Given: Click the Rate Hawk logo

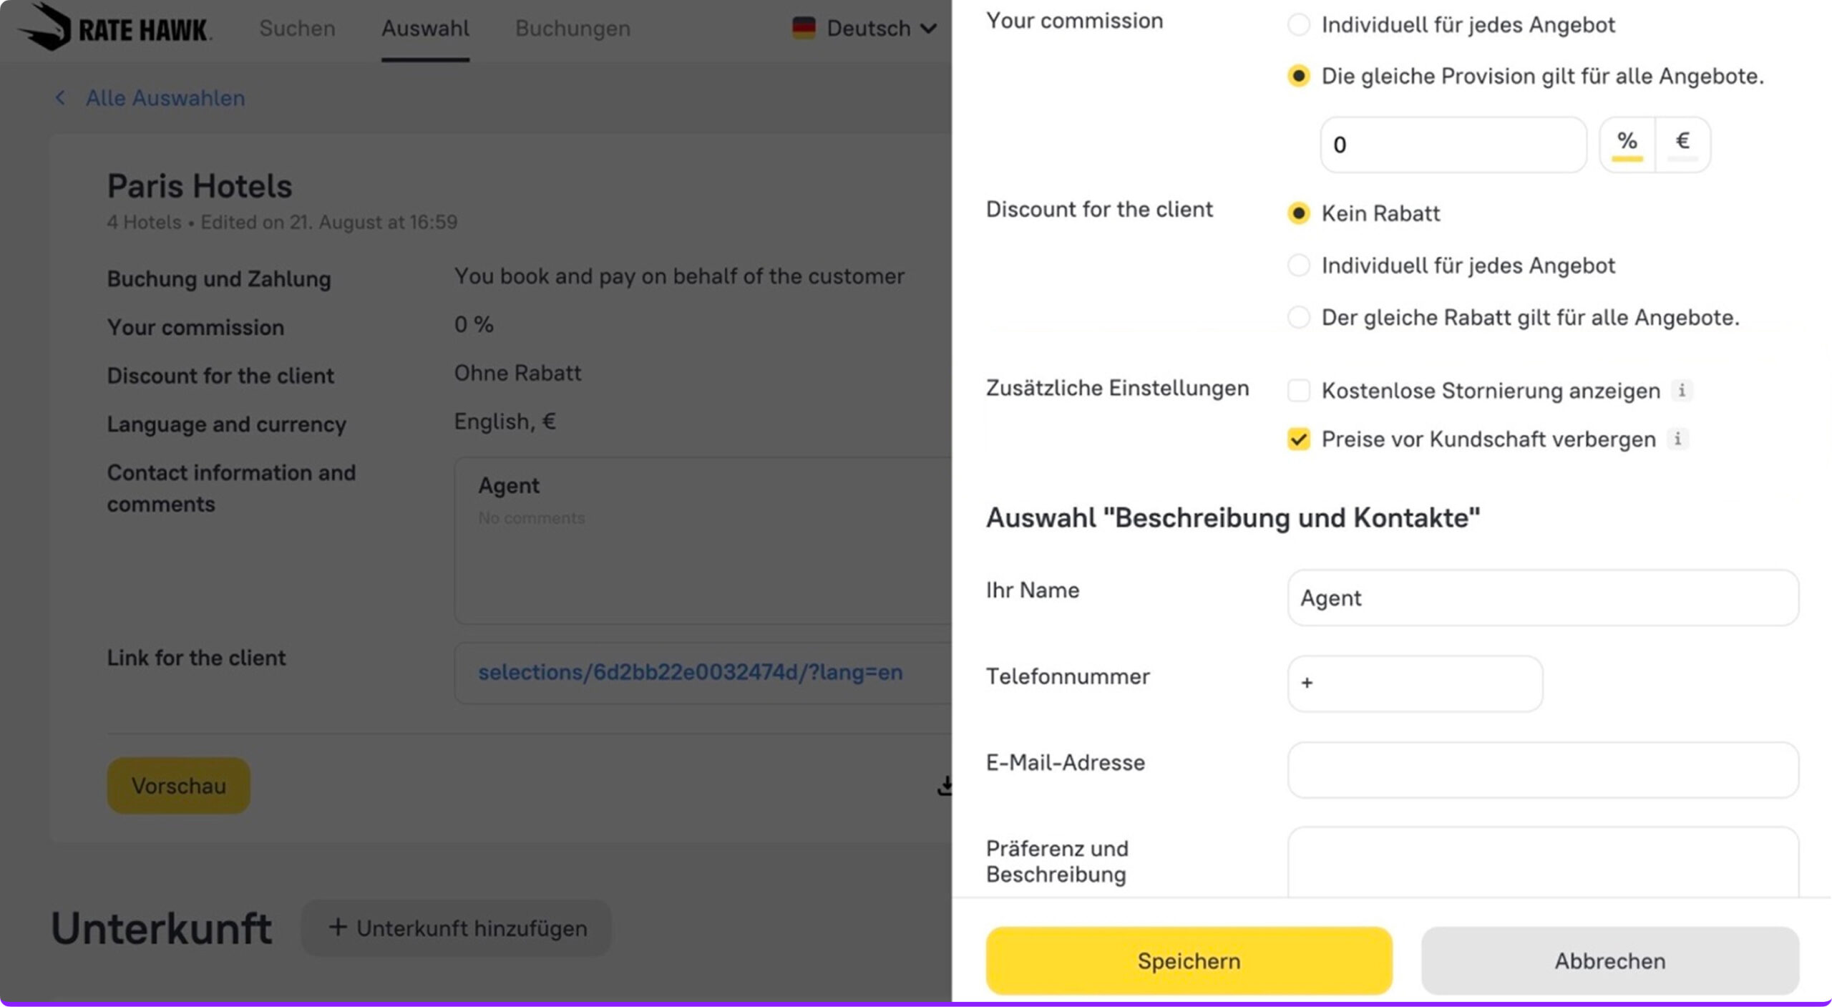Looking at the screenshot, I should 114,27.
